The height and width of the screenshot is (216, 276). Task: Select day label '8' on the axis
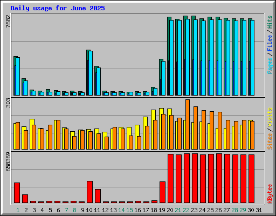tap(74, 210)
